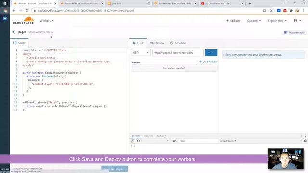
Task: Select the Sources devtools tab
Action: tap(149, 136)
